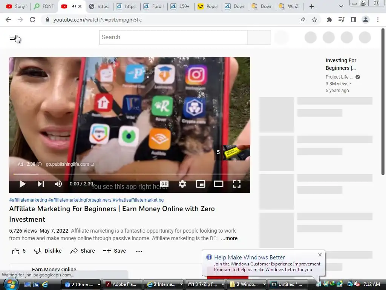Show desktop from quick launch
The image size is (386, 290).
pos(27,284)
